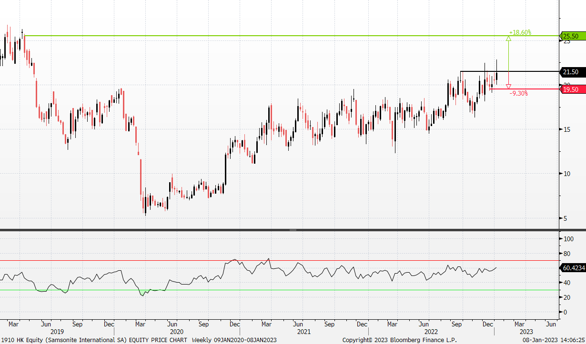Grab the divider handle between price and RSI panes
Viewport: 586px width, 344px height.
pos(293,230)
